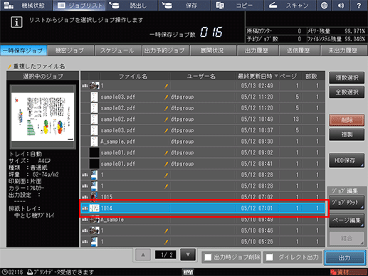Select sample01.pdf dated 05/12 09:02

click(203, 152)
